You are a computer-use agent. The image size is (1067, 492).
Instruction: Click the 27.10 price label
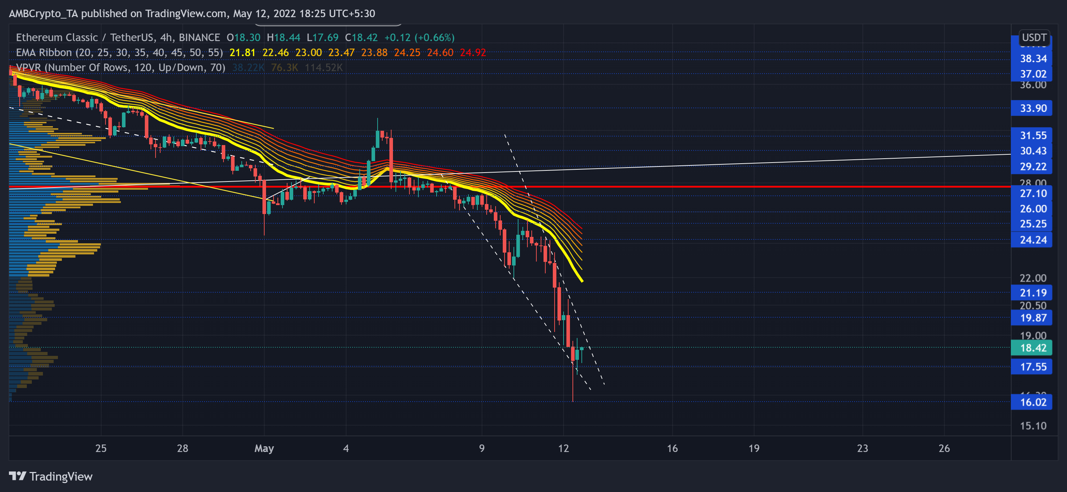(1031, 194)
